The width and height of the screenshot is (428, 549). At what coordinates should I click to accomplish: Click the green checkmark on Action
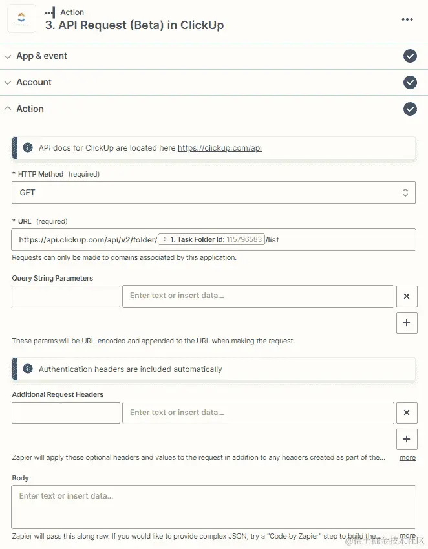click(410, 109)
